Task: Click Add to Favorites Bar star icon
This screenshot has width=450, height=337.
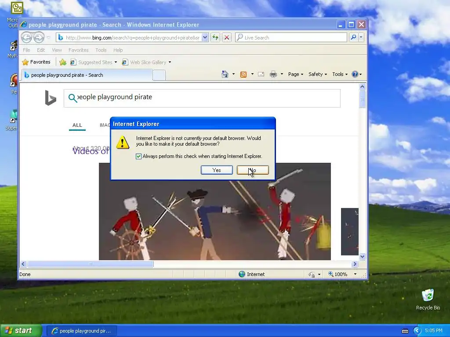Action: pyautogui.click(x=62, y=62)
